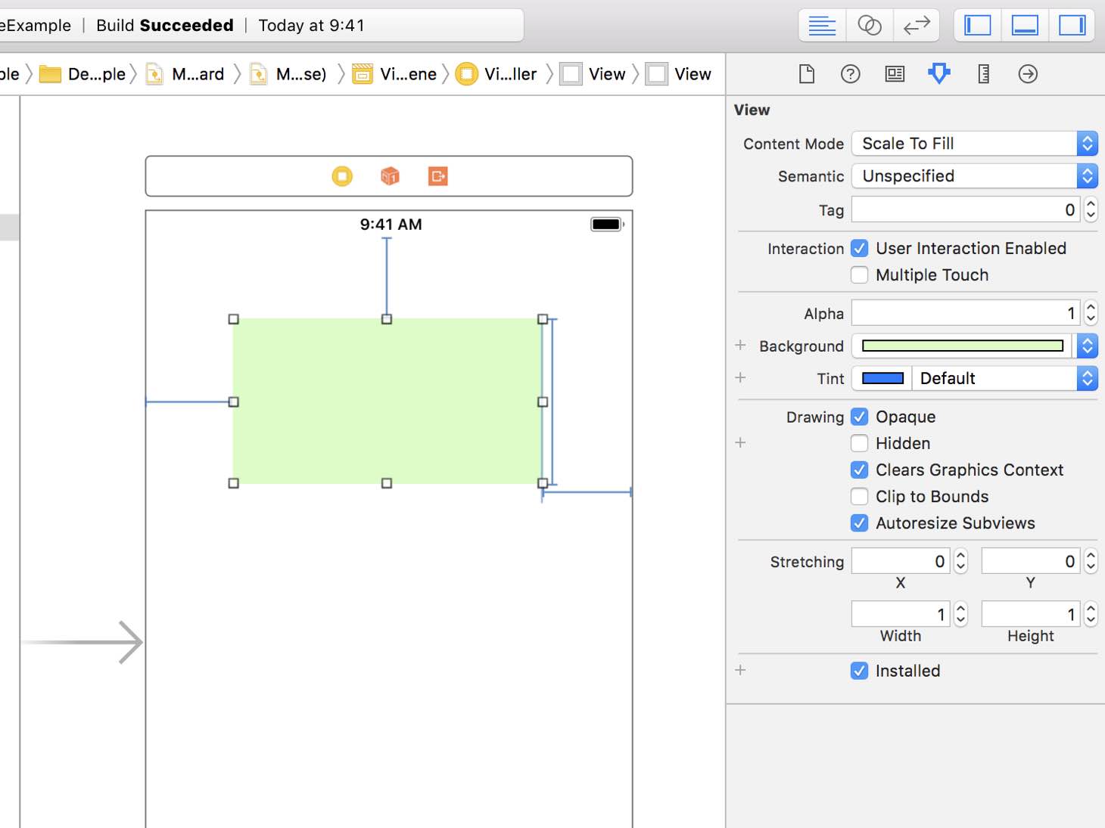Select the View Controller dock icon
The image size is (1105, 828).
pos(342,176)
